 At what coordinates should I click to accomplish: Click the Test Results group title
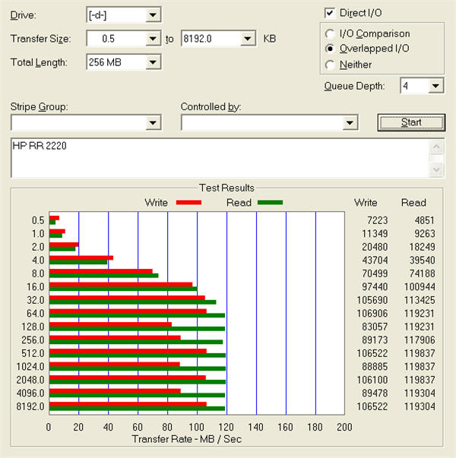(x=226, y=188)
